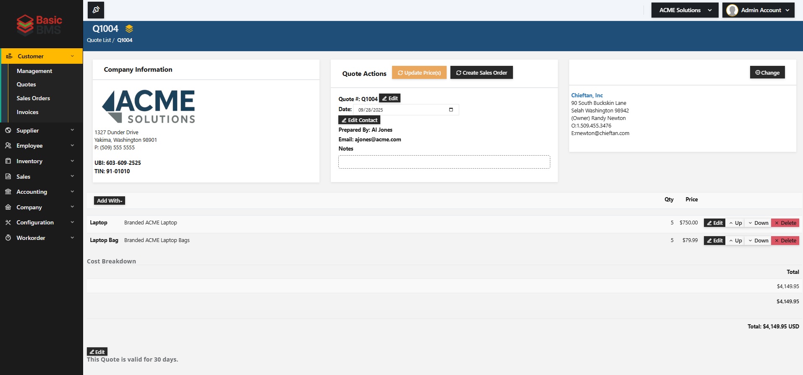This screenshot has width=803, height=375.
Task: Move the Laptop line item down
Action: pyautogui.click(x=758, y=223)
